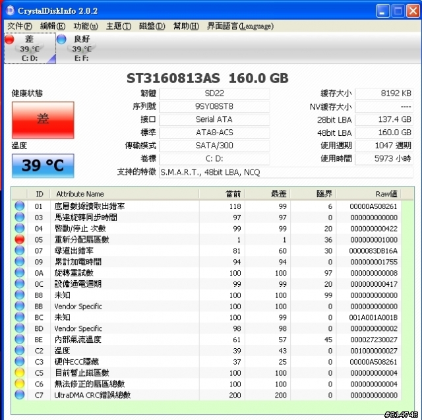This screenshot has width=422, height=420.
Task: Click the CrystalDiskInfo title bar icon
Action: 10,11
